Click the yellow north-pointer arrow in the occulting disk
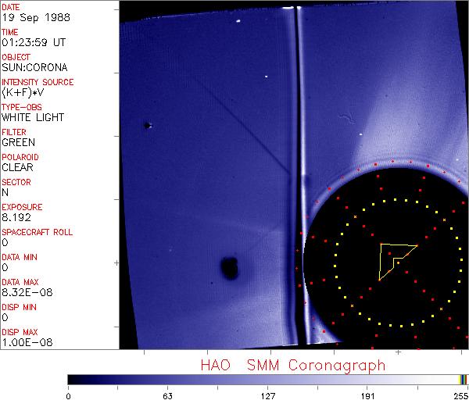 click(393, 259)
